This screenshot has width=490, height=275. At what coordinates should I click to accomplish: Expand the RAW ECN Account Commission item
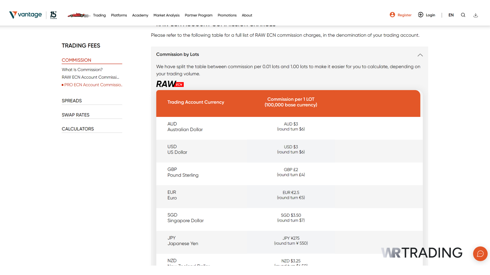[90, 77]
